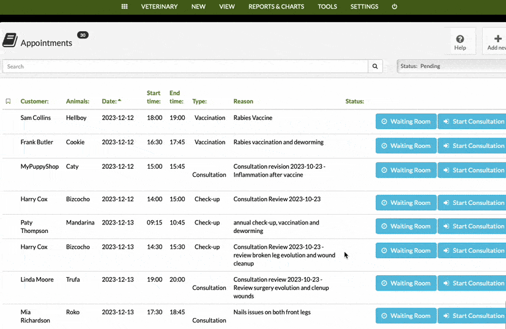Focus the appointments Search field
506x329 pixels.
point(185,66)
